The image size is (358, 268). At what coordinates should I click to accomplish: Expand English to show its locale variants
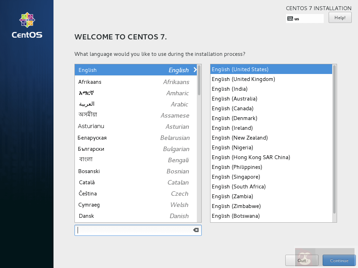click(195, 70)
